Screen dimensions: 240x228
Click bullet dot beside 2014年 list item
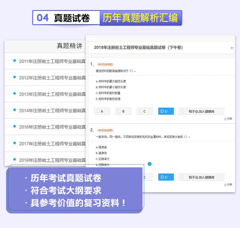[x=15, y=110]
